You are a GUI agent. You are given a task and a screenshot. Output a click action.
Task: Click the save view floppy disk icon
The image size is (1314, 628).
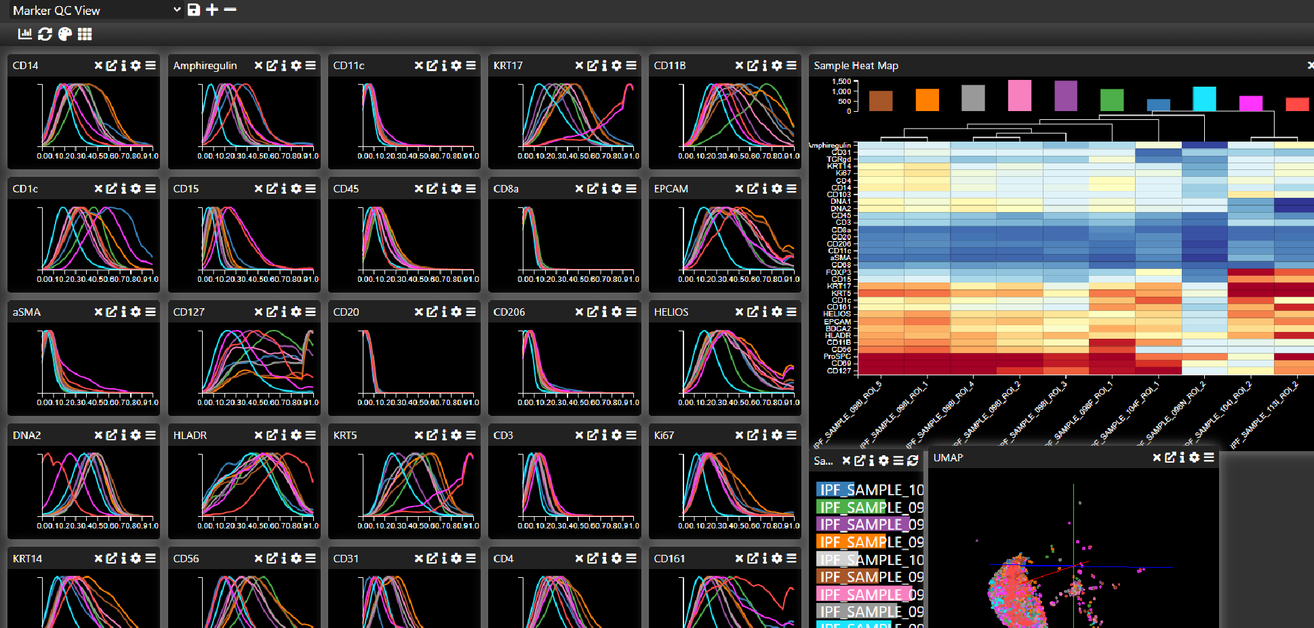pyautogui.click(x=194, y=9)
